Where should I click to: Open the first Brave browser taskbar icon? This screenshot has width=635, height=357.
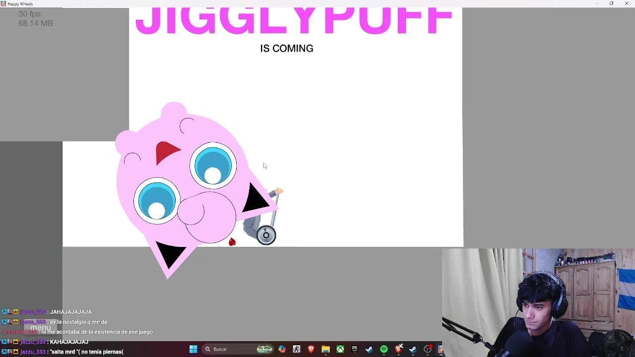click(311, 349)
